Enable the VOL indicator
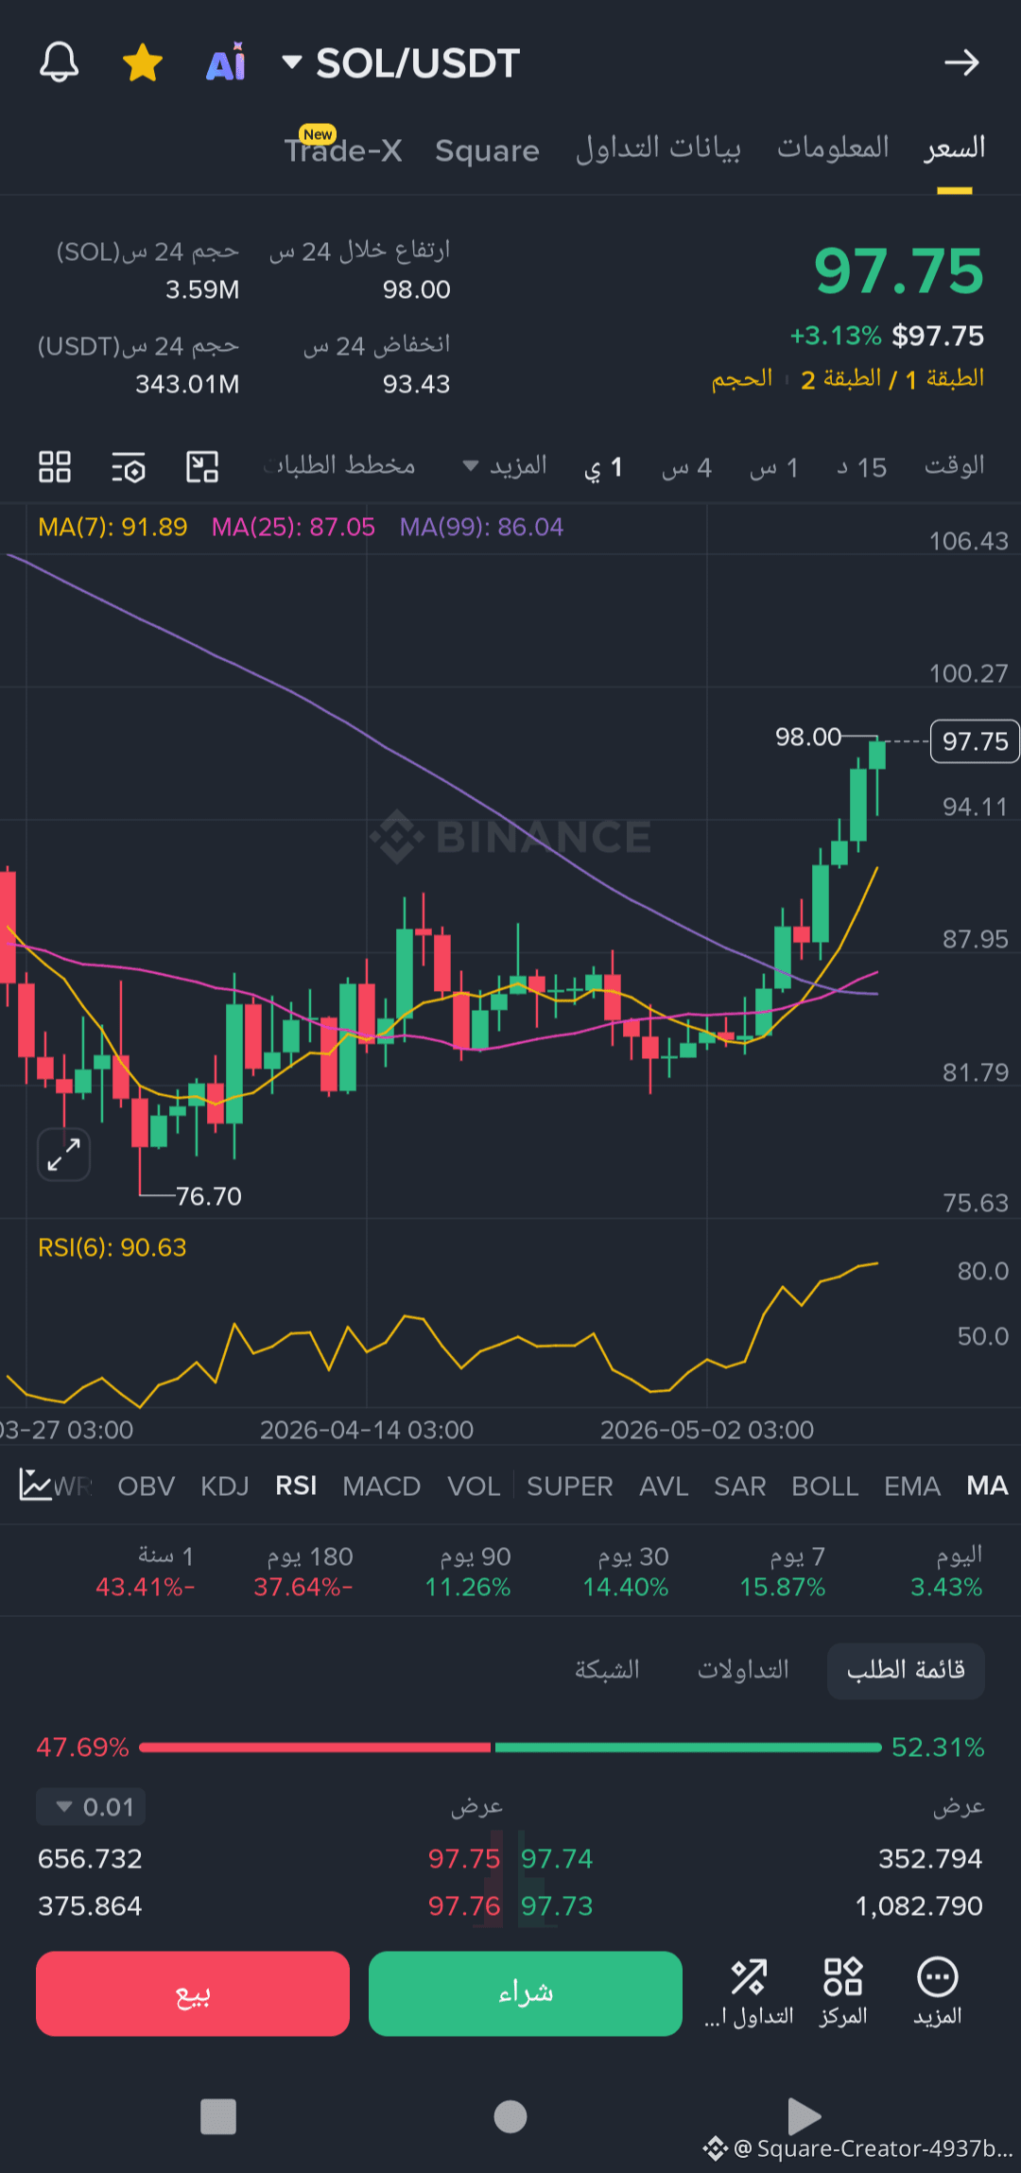The width and height of the screenshot is (1021, 2173). tap(474, 1486)
